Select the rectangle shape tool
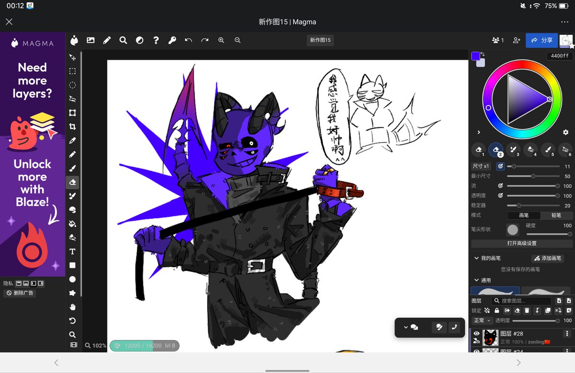 72,265
